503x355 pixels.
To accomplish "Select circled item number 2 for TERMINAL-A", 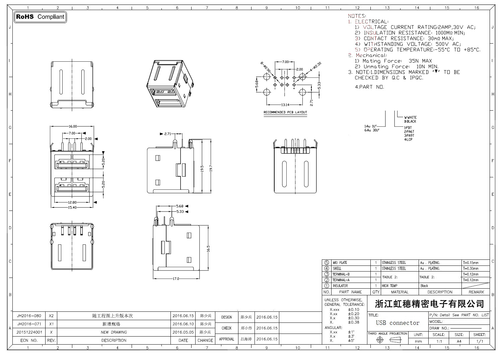I will [327, 280].
